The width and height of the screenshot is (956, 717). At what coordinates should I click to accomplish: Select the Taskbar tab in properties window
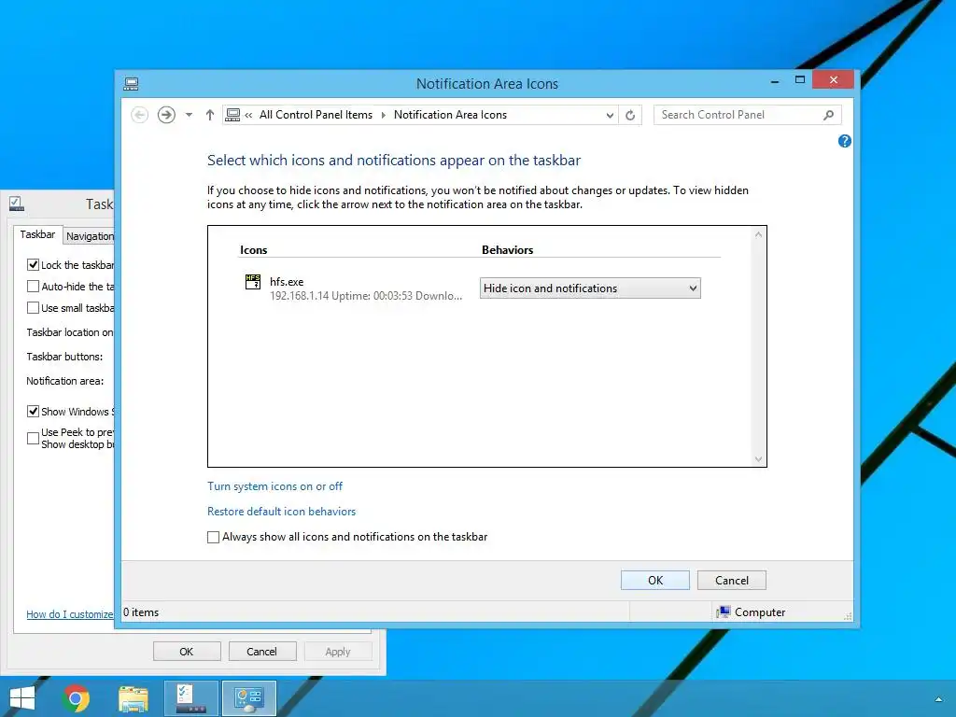click(x=37, y=234)
